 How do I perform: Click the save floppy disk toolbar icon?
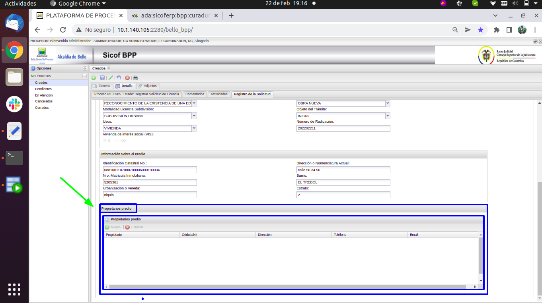tap(102, 78)
